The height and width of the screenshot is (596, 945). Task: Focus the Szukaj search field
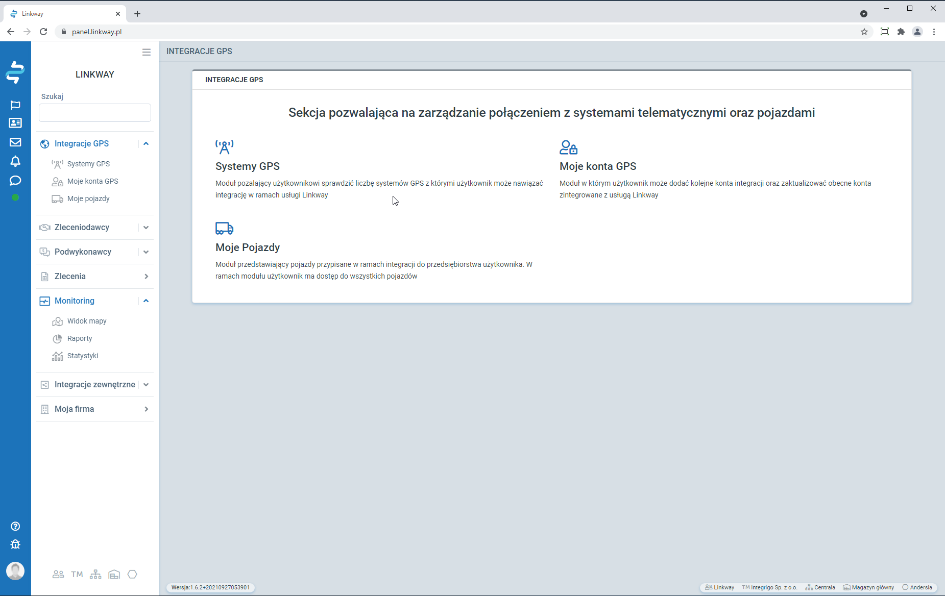point(95,113)
